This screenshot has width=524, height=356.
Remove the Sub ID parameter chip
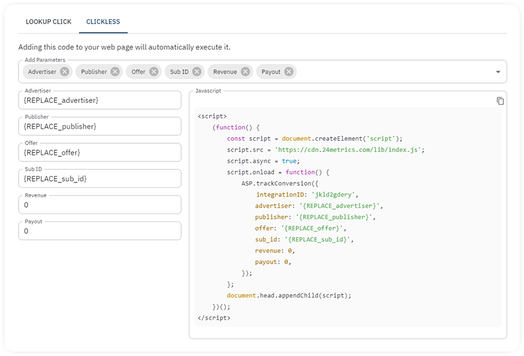tap(197, 71)
